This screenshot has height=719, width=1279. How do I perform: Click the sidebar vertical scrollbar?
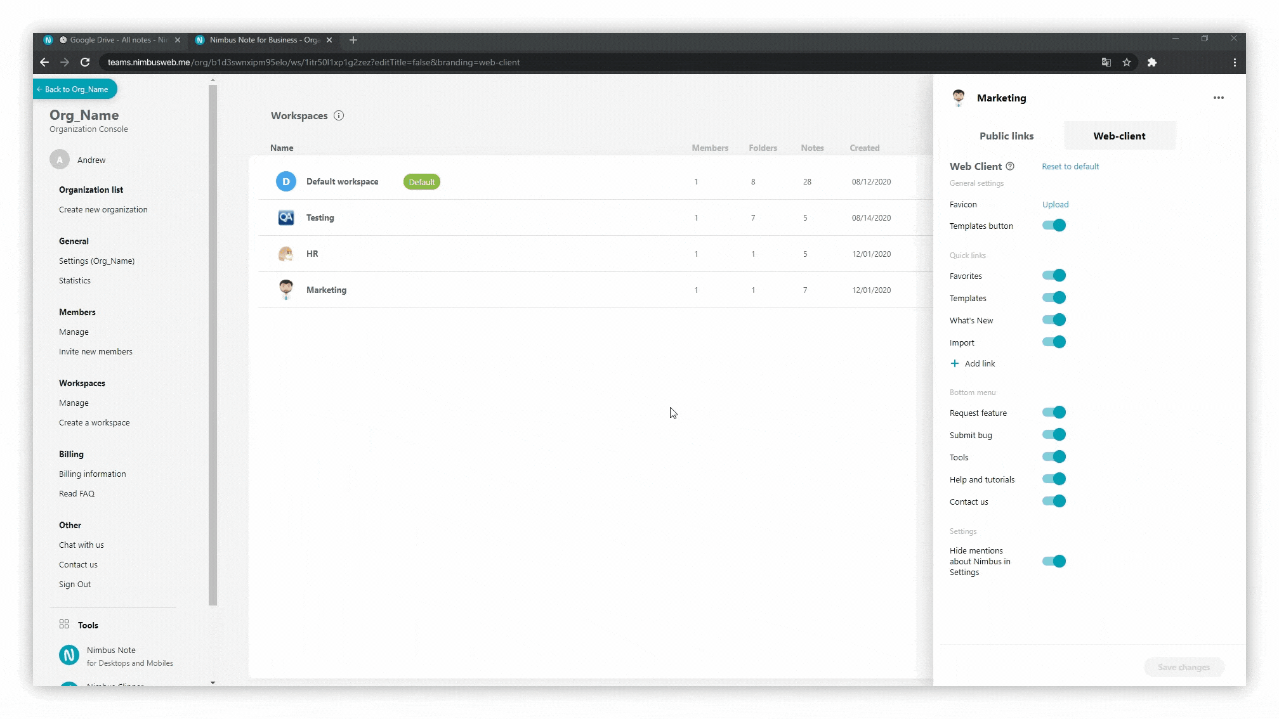point(213,346)
